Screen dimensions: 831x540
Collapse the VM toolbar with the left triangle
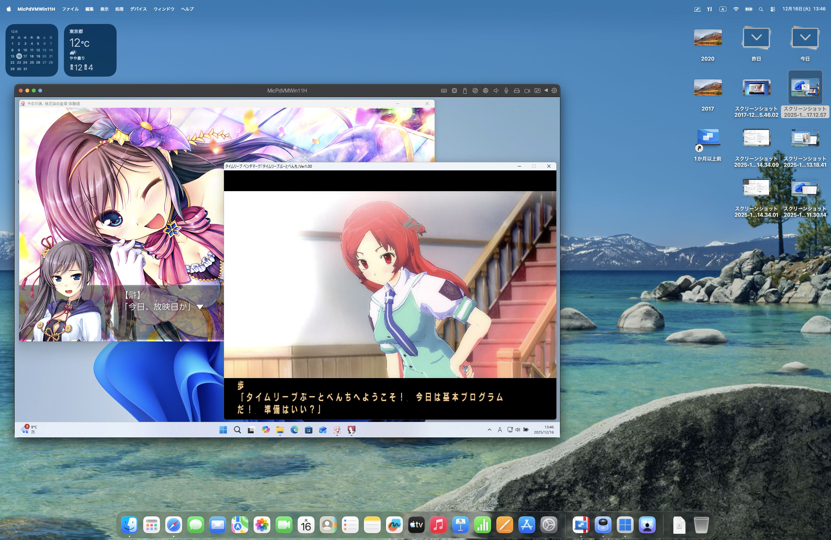coord(546,91)
